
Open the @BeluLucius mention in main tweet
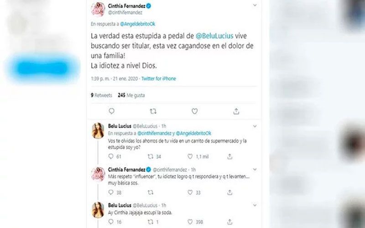(x=214, y=36)
